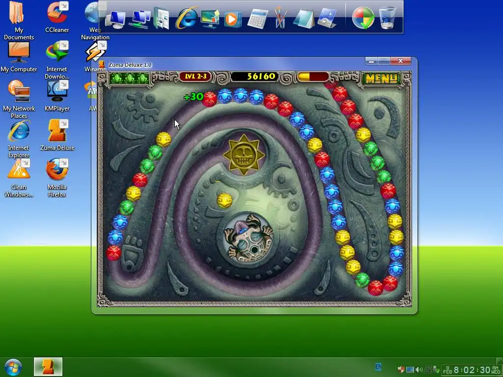Open the Recycle Bin in the dock
The height and width of the screenshot is (377, 503).
click(387, 18)
